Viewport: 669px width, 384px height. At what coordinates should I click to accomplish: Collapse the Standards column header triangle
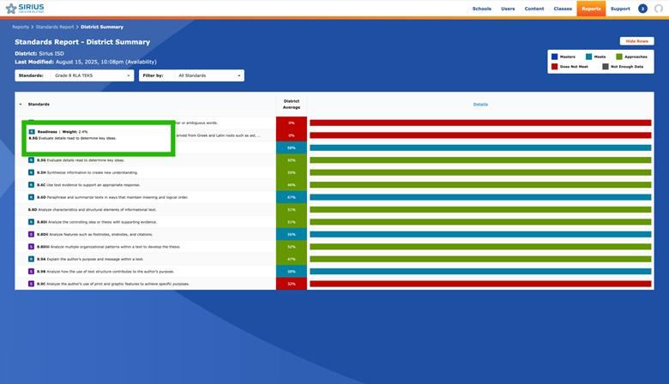coord(21,105)
